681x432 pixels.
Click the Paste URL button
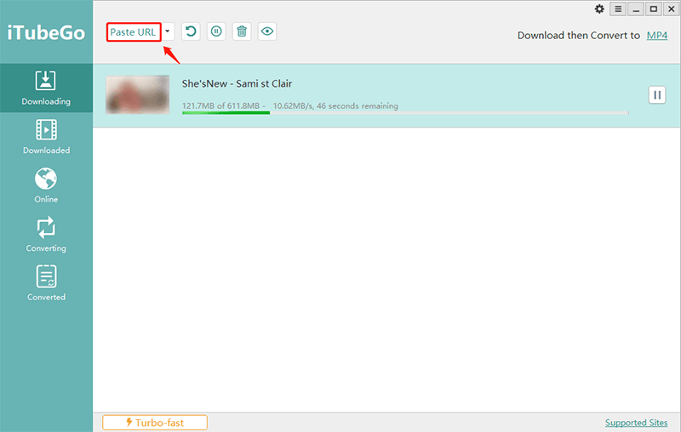[134, 32]
